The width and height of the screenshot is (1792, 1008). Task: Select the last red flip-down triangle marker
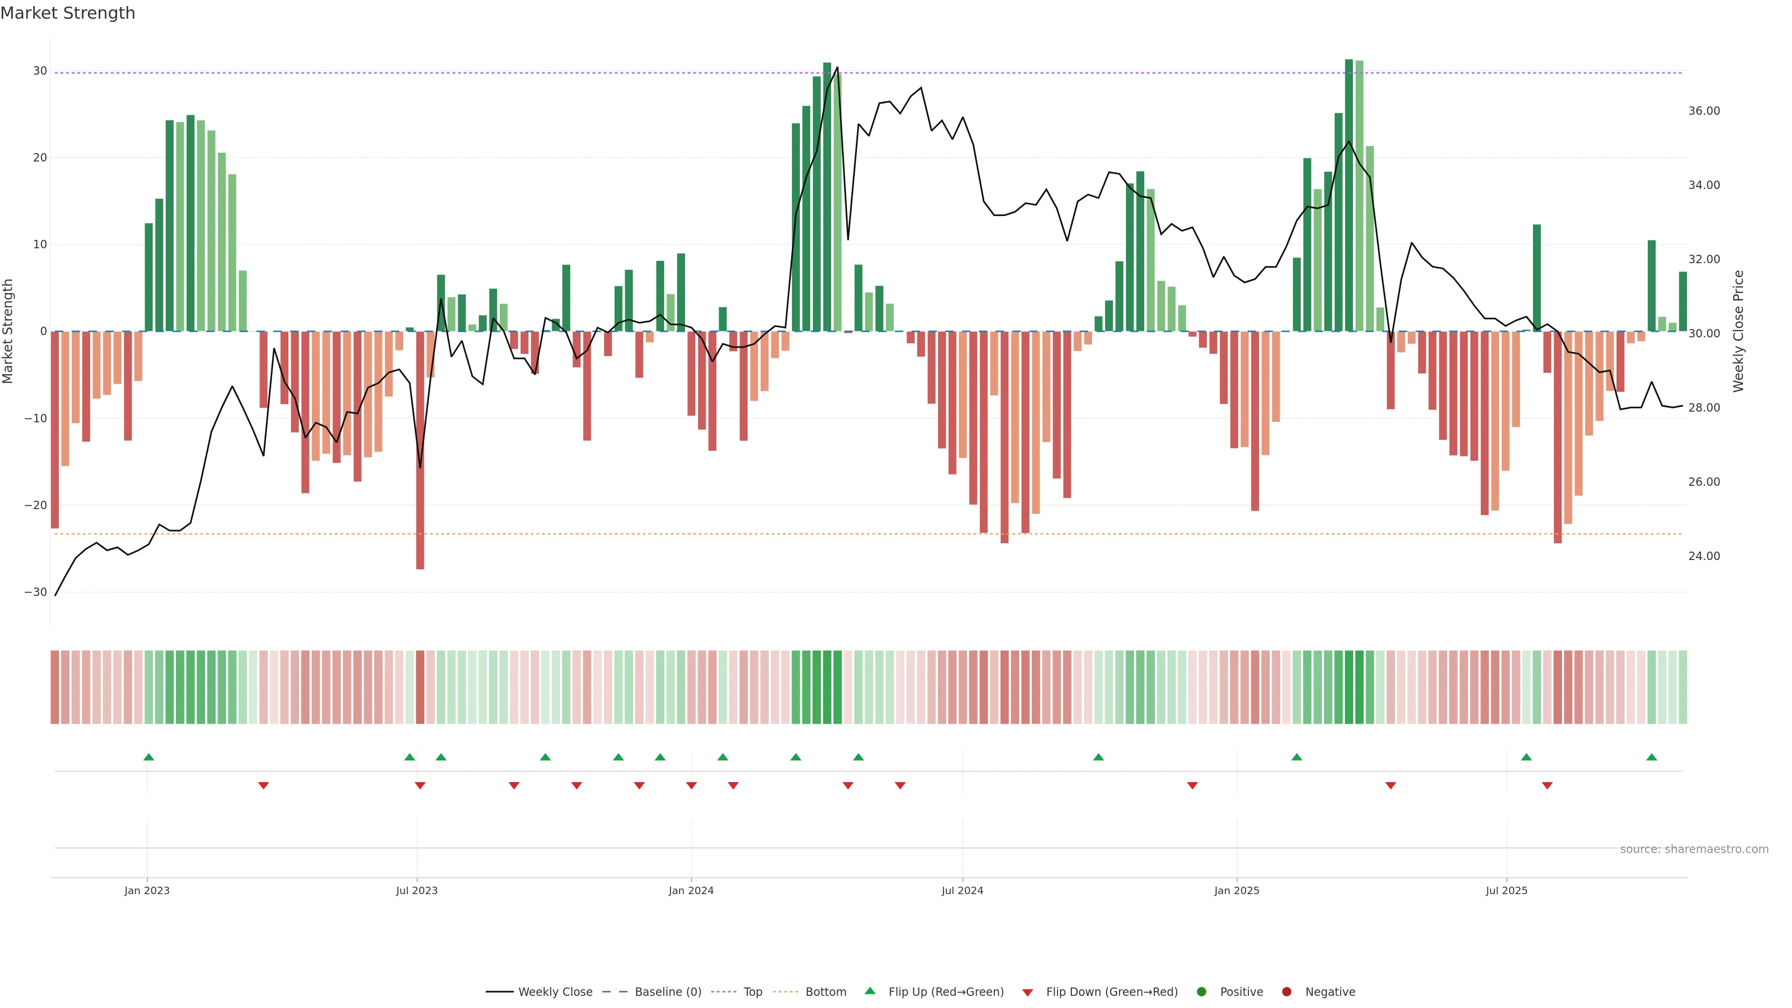pyautogui.click(x=1547, y=785)
